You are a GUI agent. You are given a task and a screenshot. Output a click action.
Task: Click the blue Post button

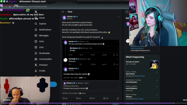53,84
